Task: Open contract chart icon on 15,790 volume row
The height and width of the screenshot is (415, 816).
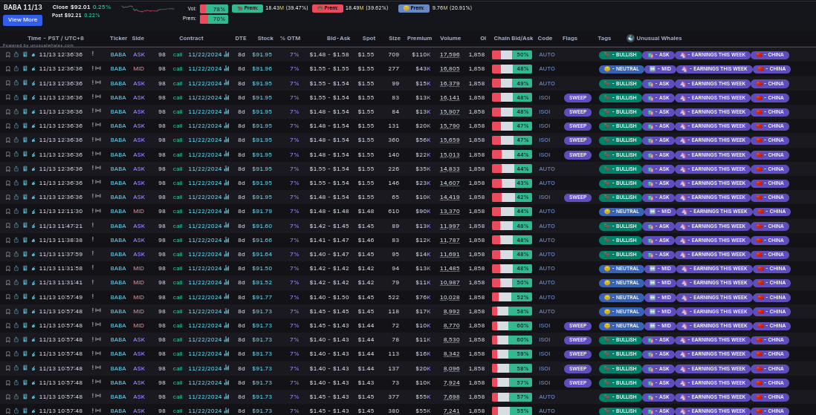Action: coord(227,125)
